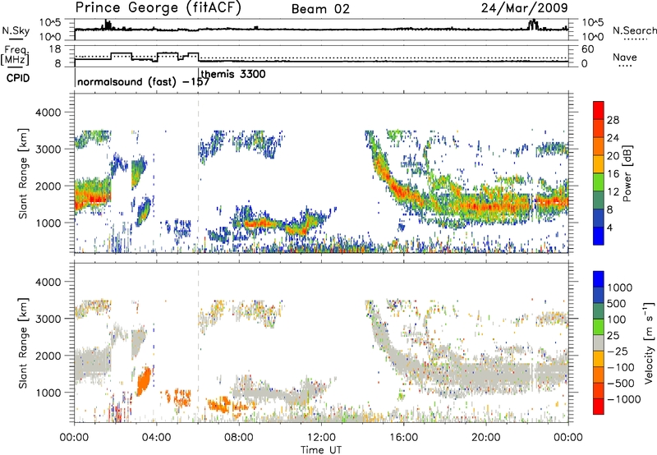Click the 'Freq. [MHz]' axis label

(x=16, y=56)
